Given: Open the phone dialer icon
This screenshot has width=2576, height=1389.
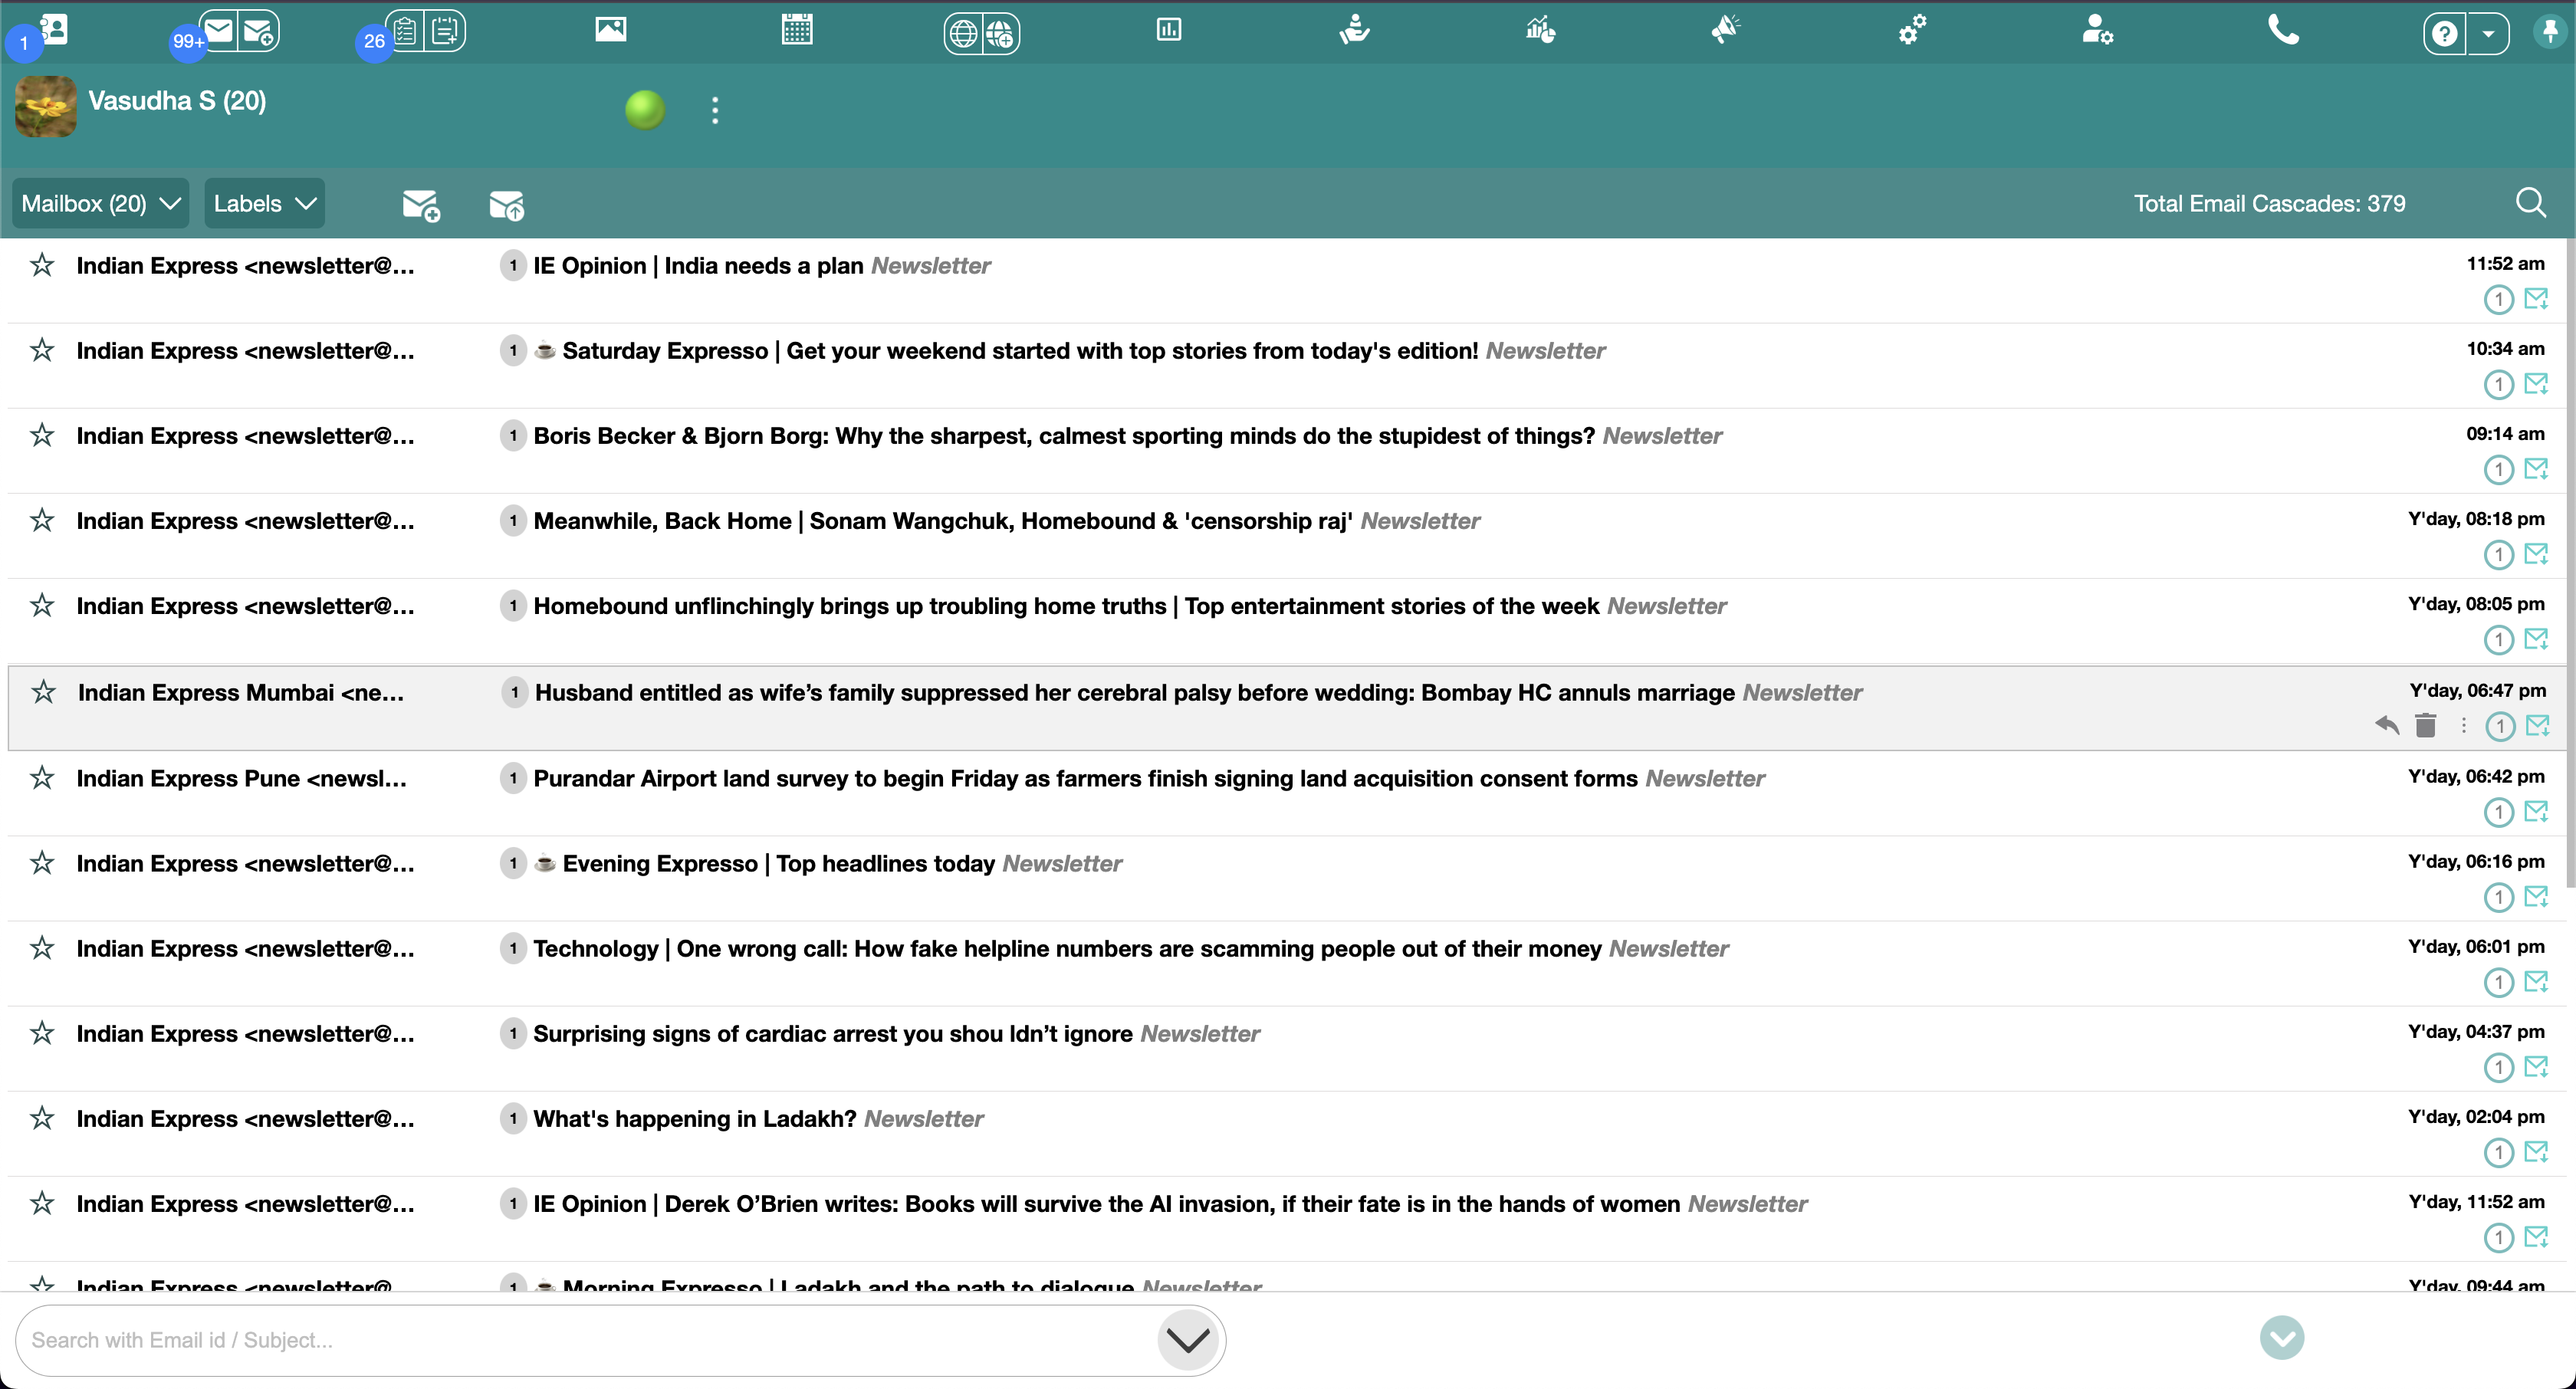Looking at the screenshot, I should [2284, 31].
